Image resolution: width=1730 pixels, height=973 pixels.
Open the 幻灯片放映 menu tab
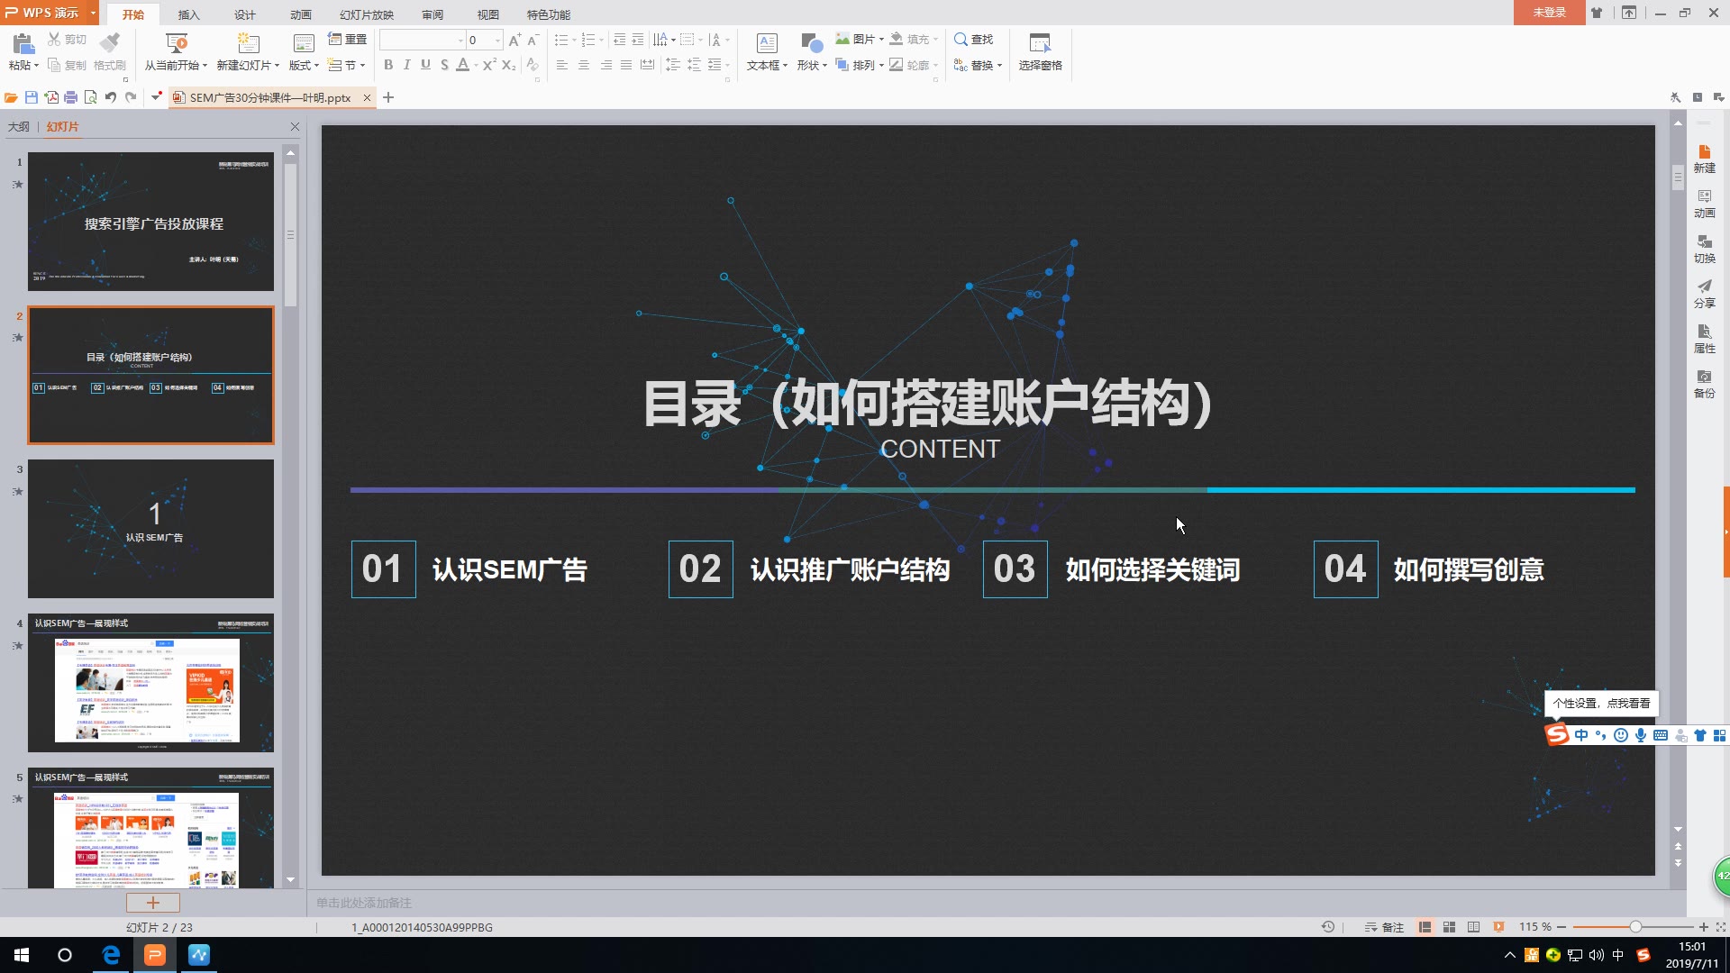(365, 14)
